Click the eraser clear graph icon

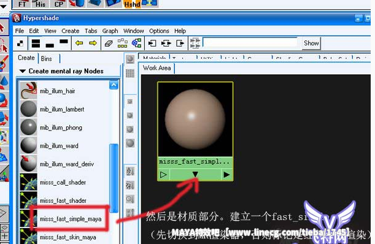click(x=109, y=44)
